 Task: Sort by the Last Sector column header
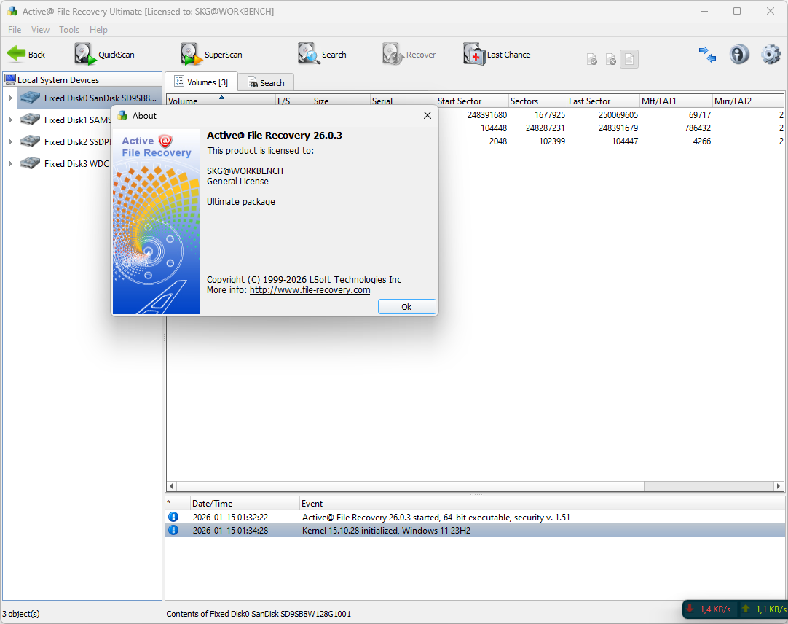pos(603,101)
